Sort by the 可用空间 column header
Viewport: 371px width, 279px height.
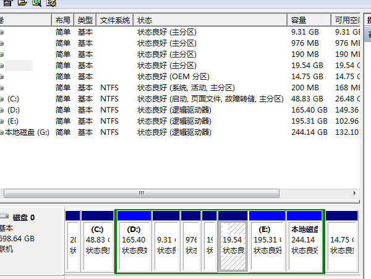pyautogui.click(x=346, y=20)
